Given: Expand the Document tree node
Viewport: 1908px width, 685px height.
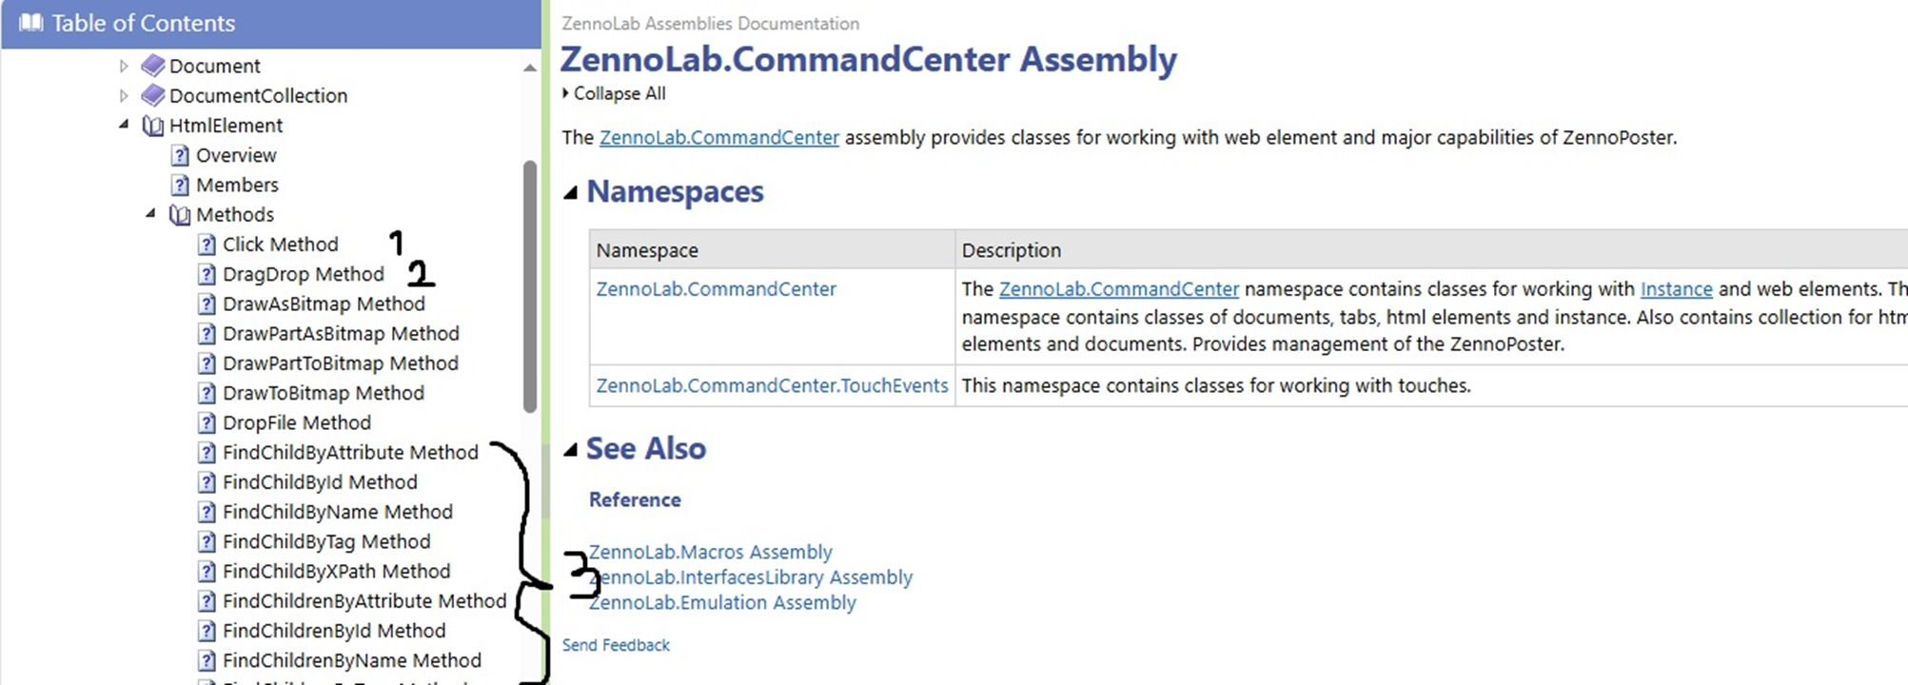Looking at the screenshot, I should pyautogui.click(x=124, y=66).
